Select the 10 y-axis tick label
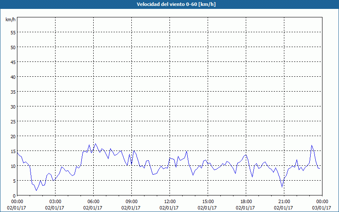339x212 pixels. [13, 166]
